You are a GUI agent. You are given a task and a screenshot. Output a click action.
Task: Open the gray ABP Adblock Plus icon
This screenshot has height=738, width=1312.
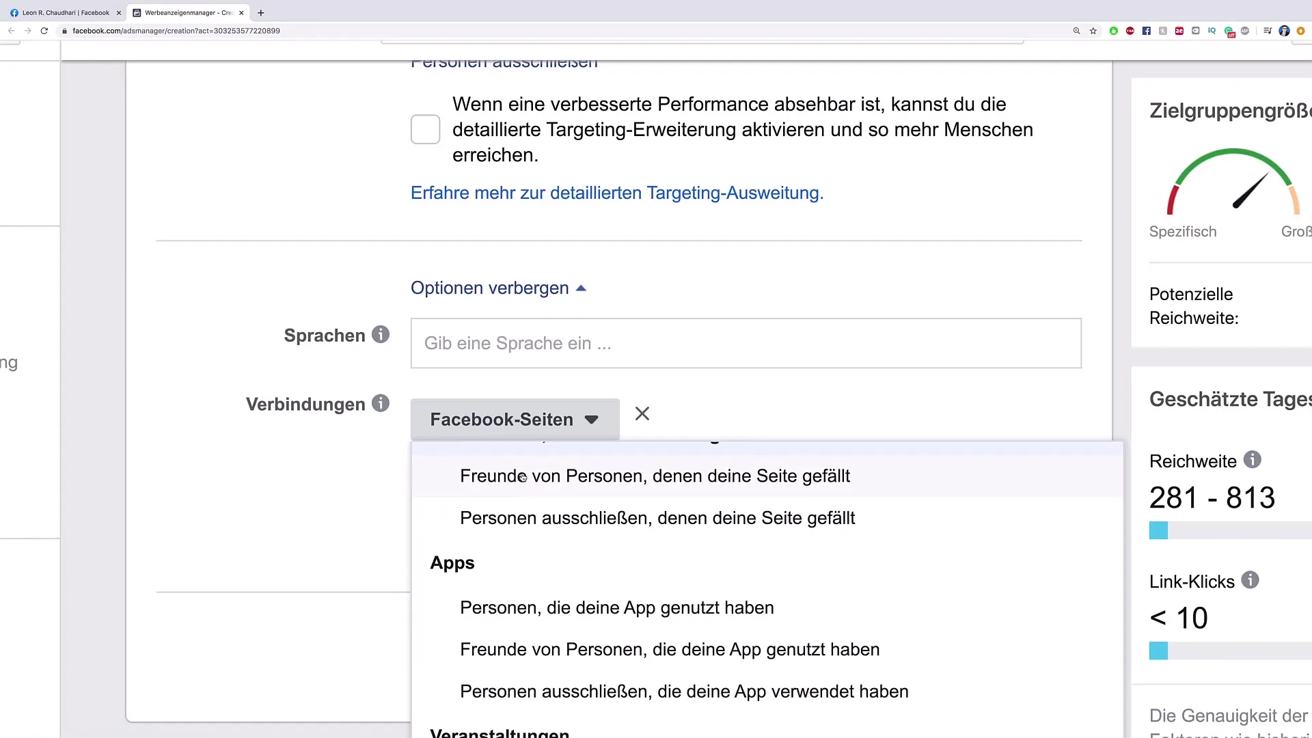1245,31
